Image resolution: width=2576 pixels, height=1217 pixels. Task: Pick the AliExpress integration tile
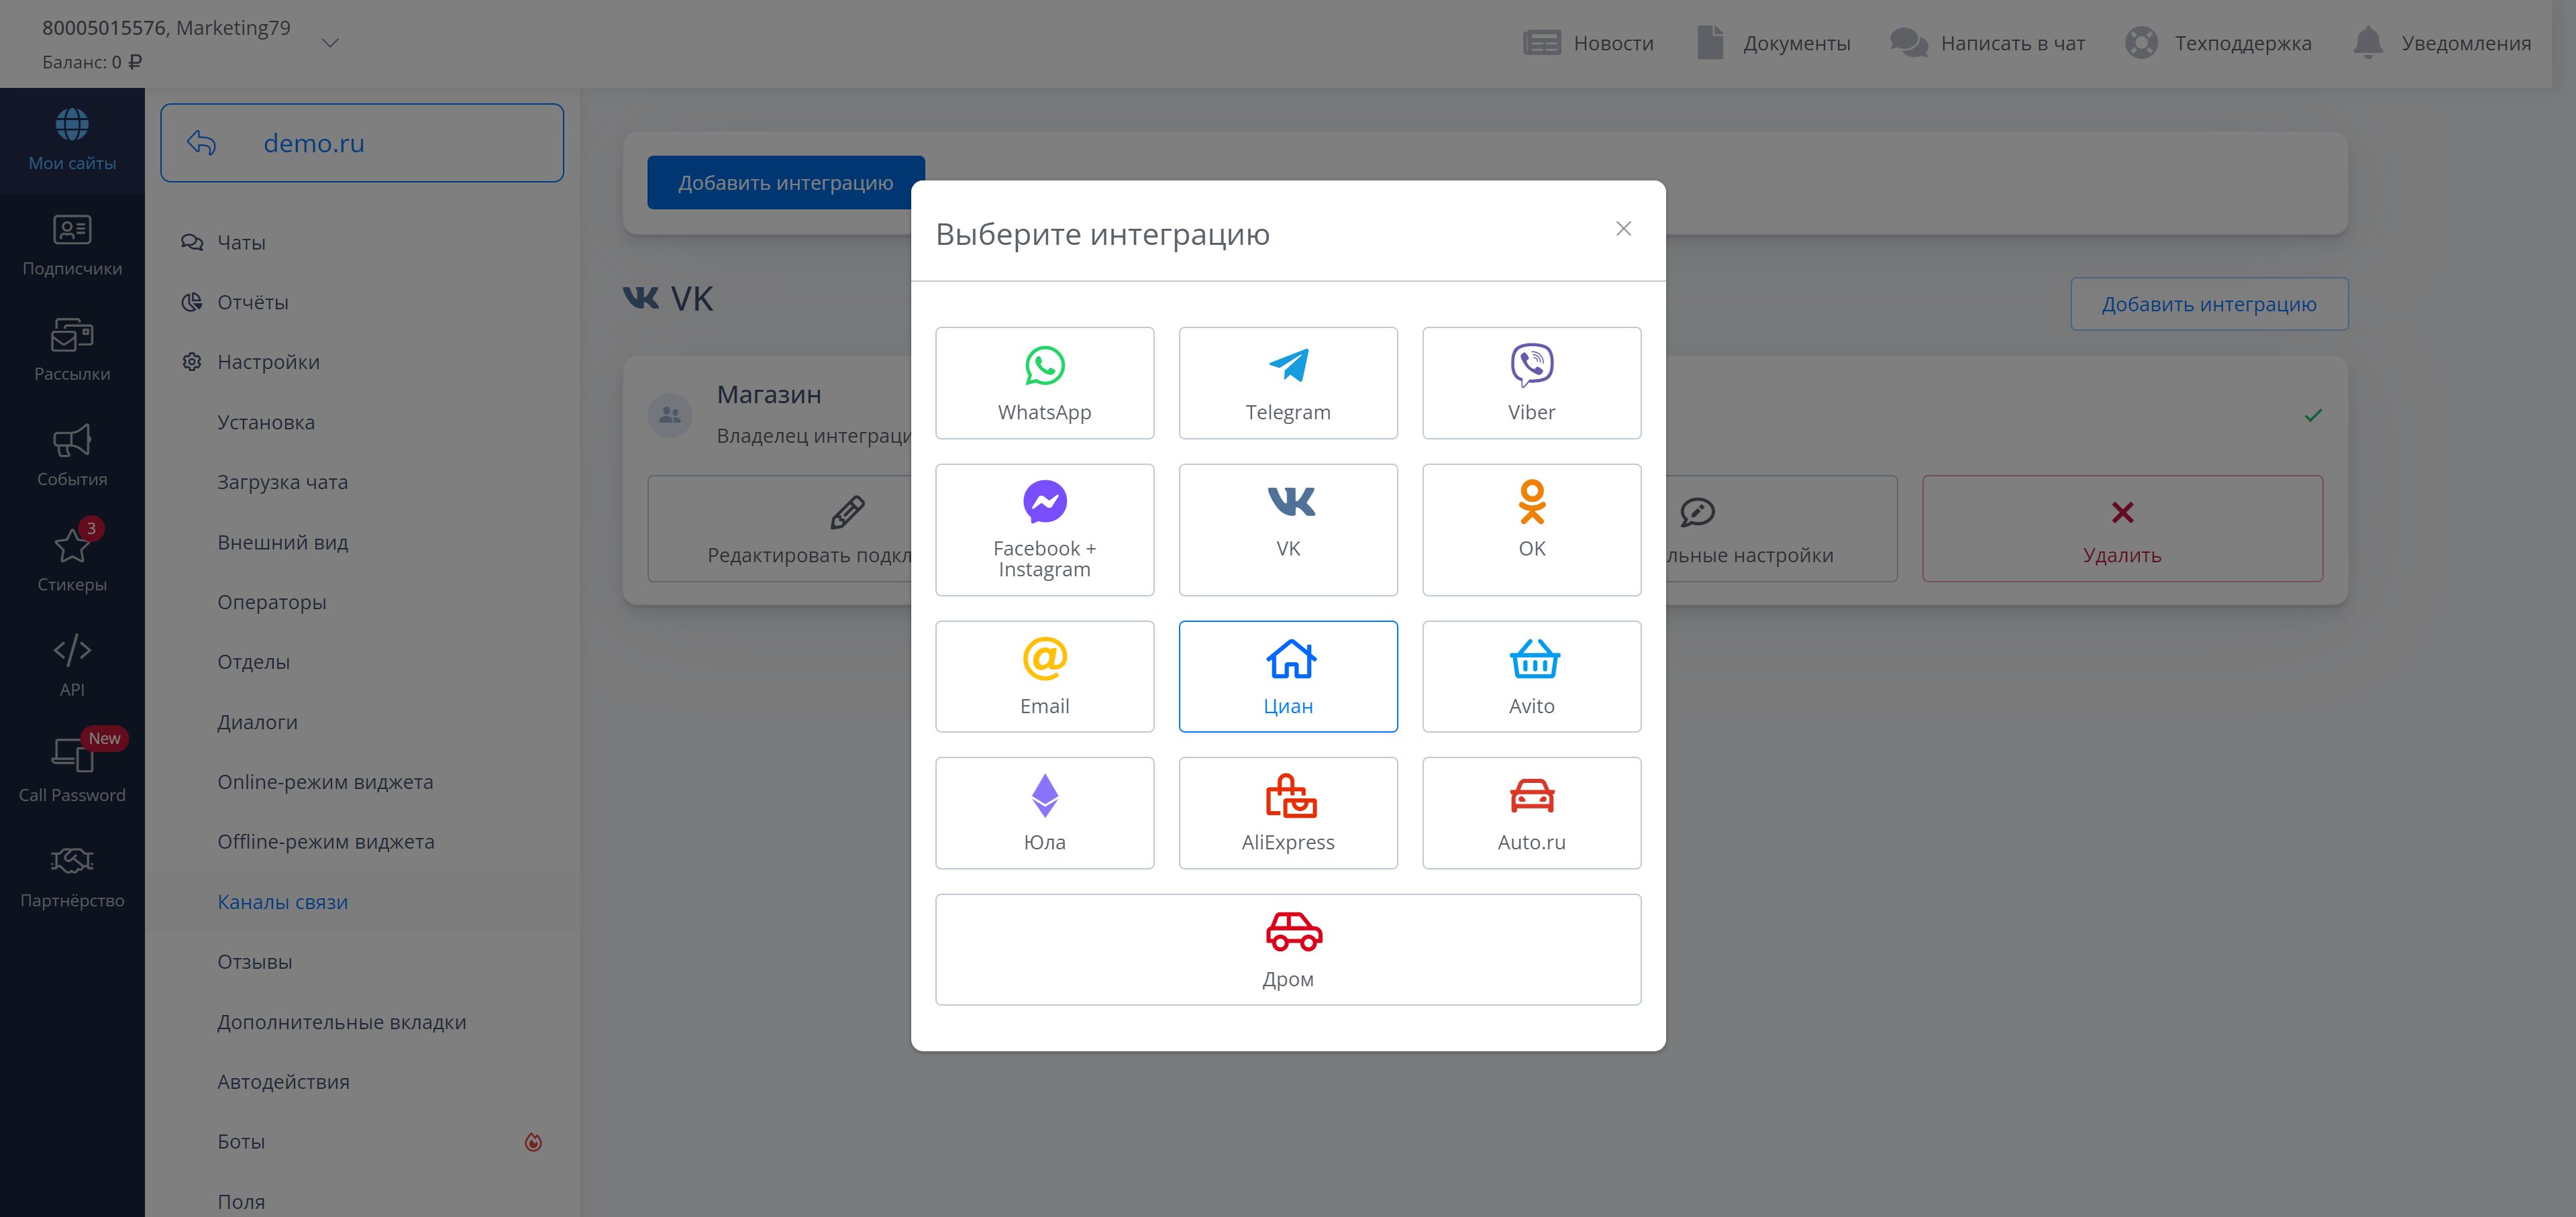(x=1287, y=812)
